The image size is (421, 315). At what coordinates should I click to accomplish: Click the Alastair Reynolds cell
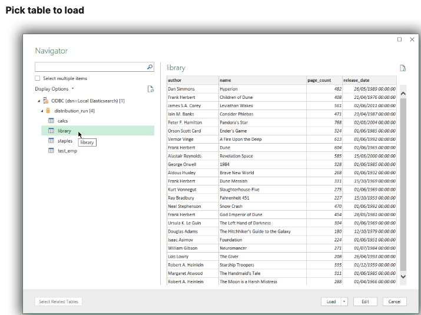coord(193,156)
